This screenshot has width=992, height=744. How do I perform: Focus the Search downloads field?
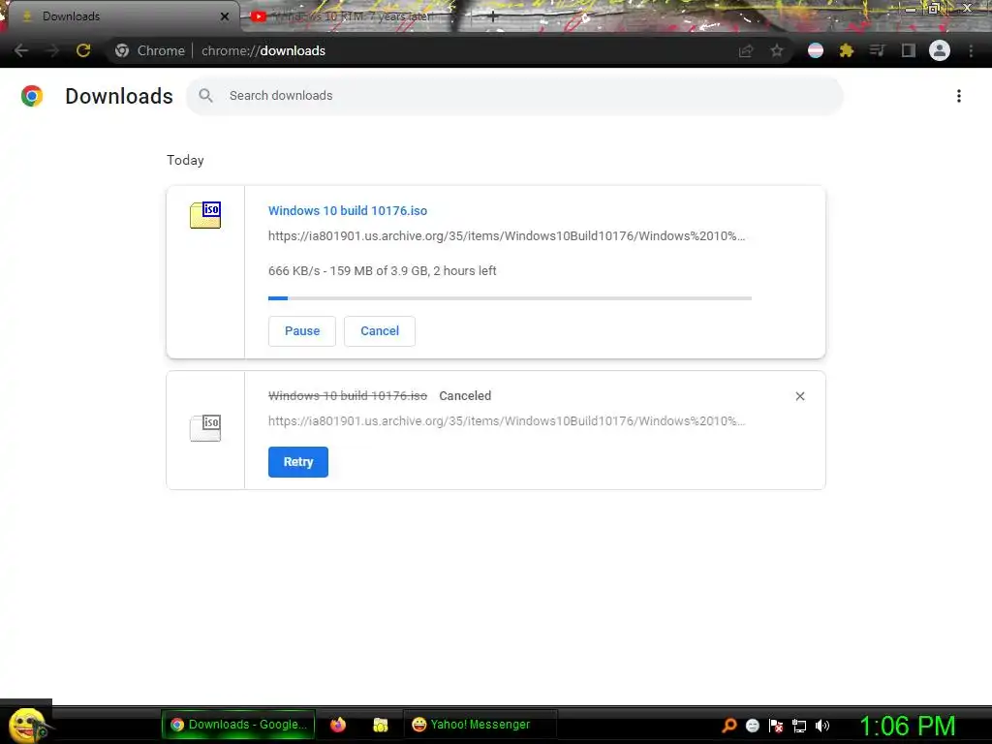(x=514, y=96)
